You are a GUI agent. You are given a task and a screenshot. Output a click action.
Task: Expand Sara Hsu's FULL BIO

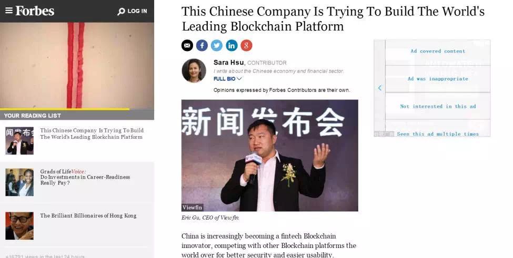tap(227, 79)
